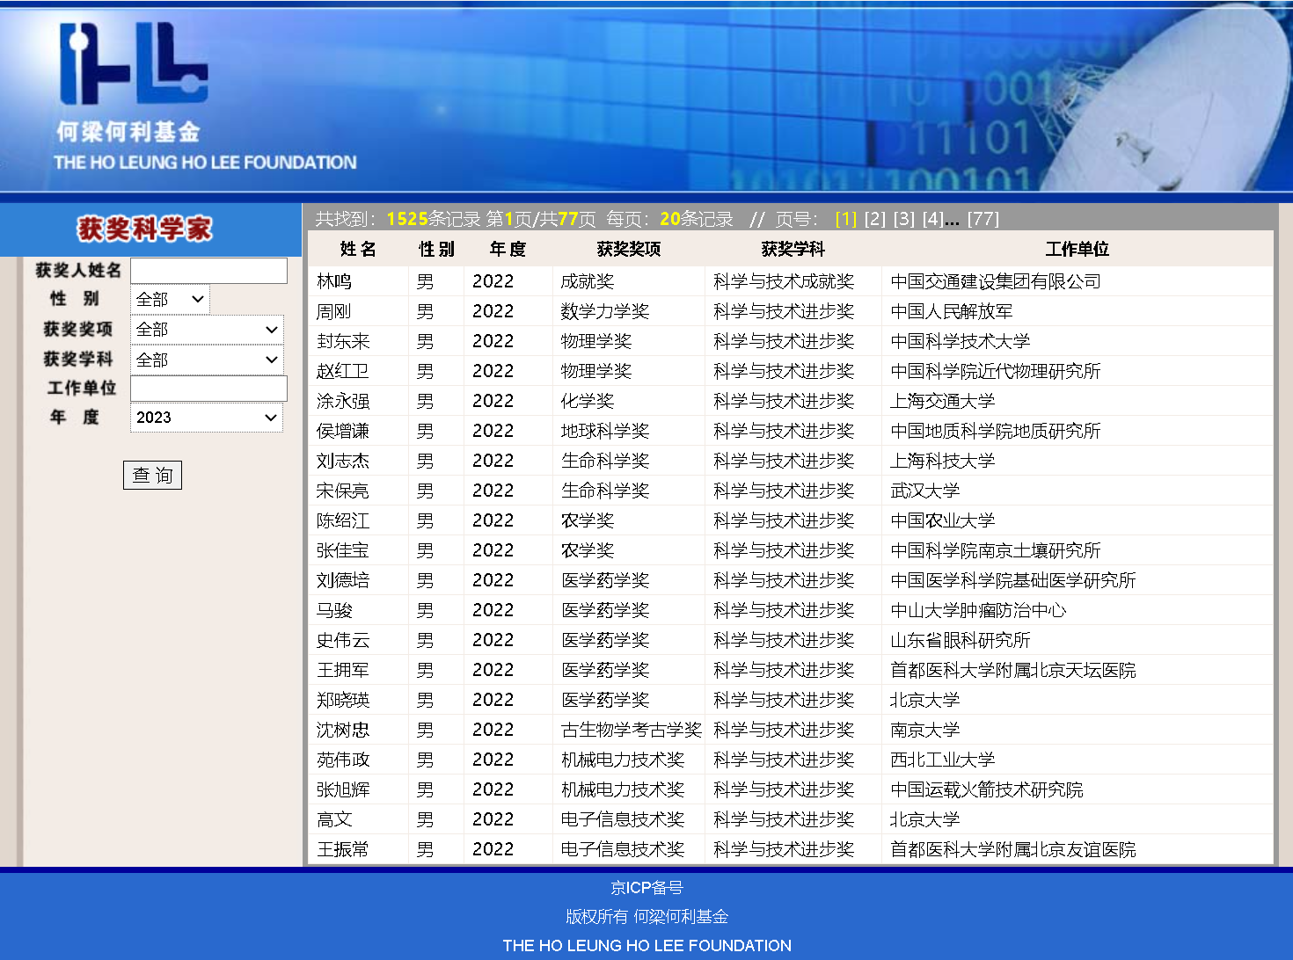Select the row for 林鸣
The image size is (1293, 960).
334,281
